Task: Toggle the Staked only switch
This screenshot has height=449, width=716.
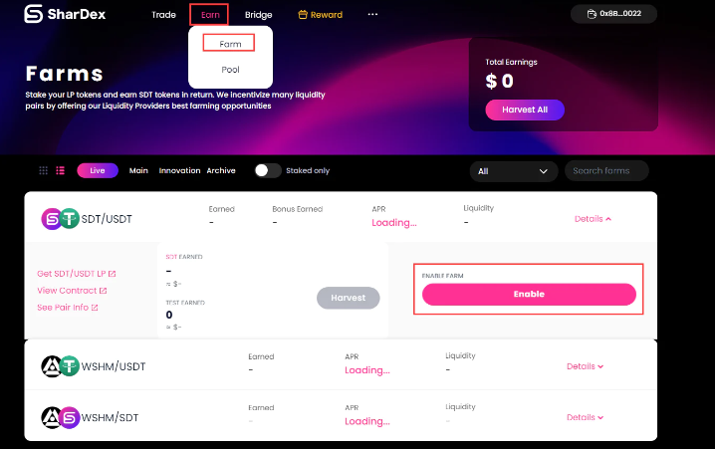Action: (x=268, y=170)
